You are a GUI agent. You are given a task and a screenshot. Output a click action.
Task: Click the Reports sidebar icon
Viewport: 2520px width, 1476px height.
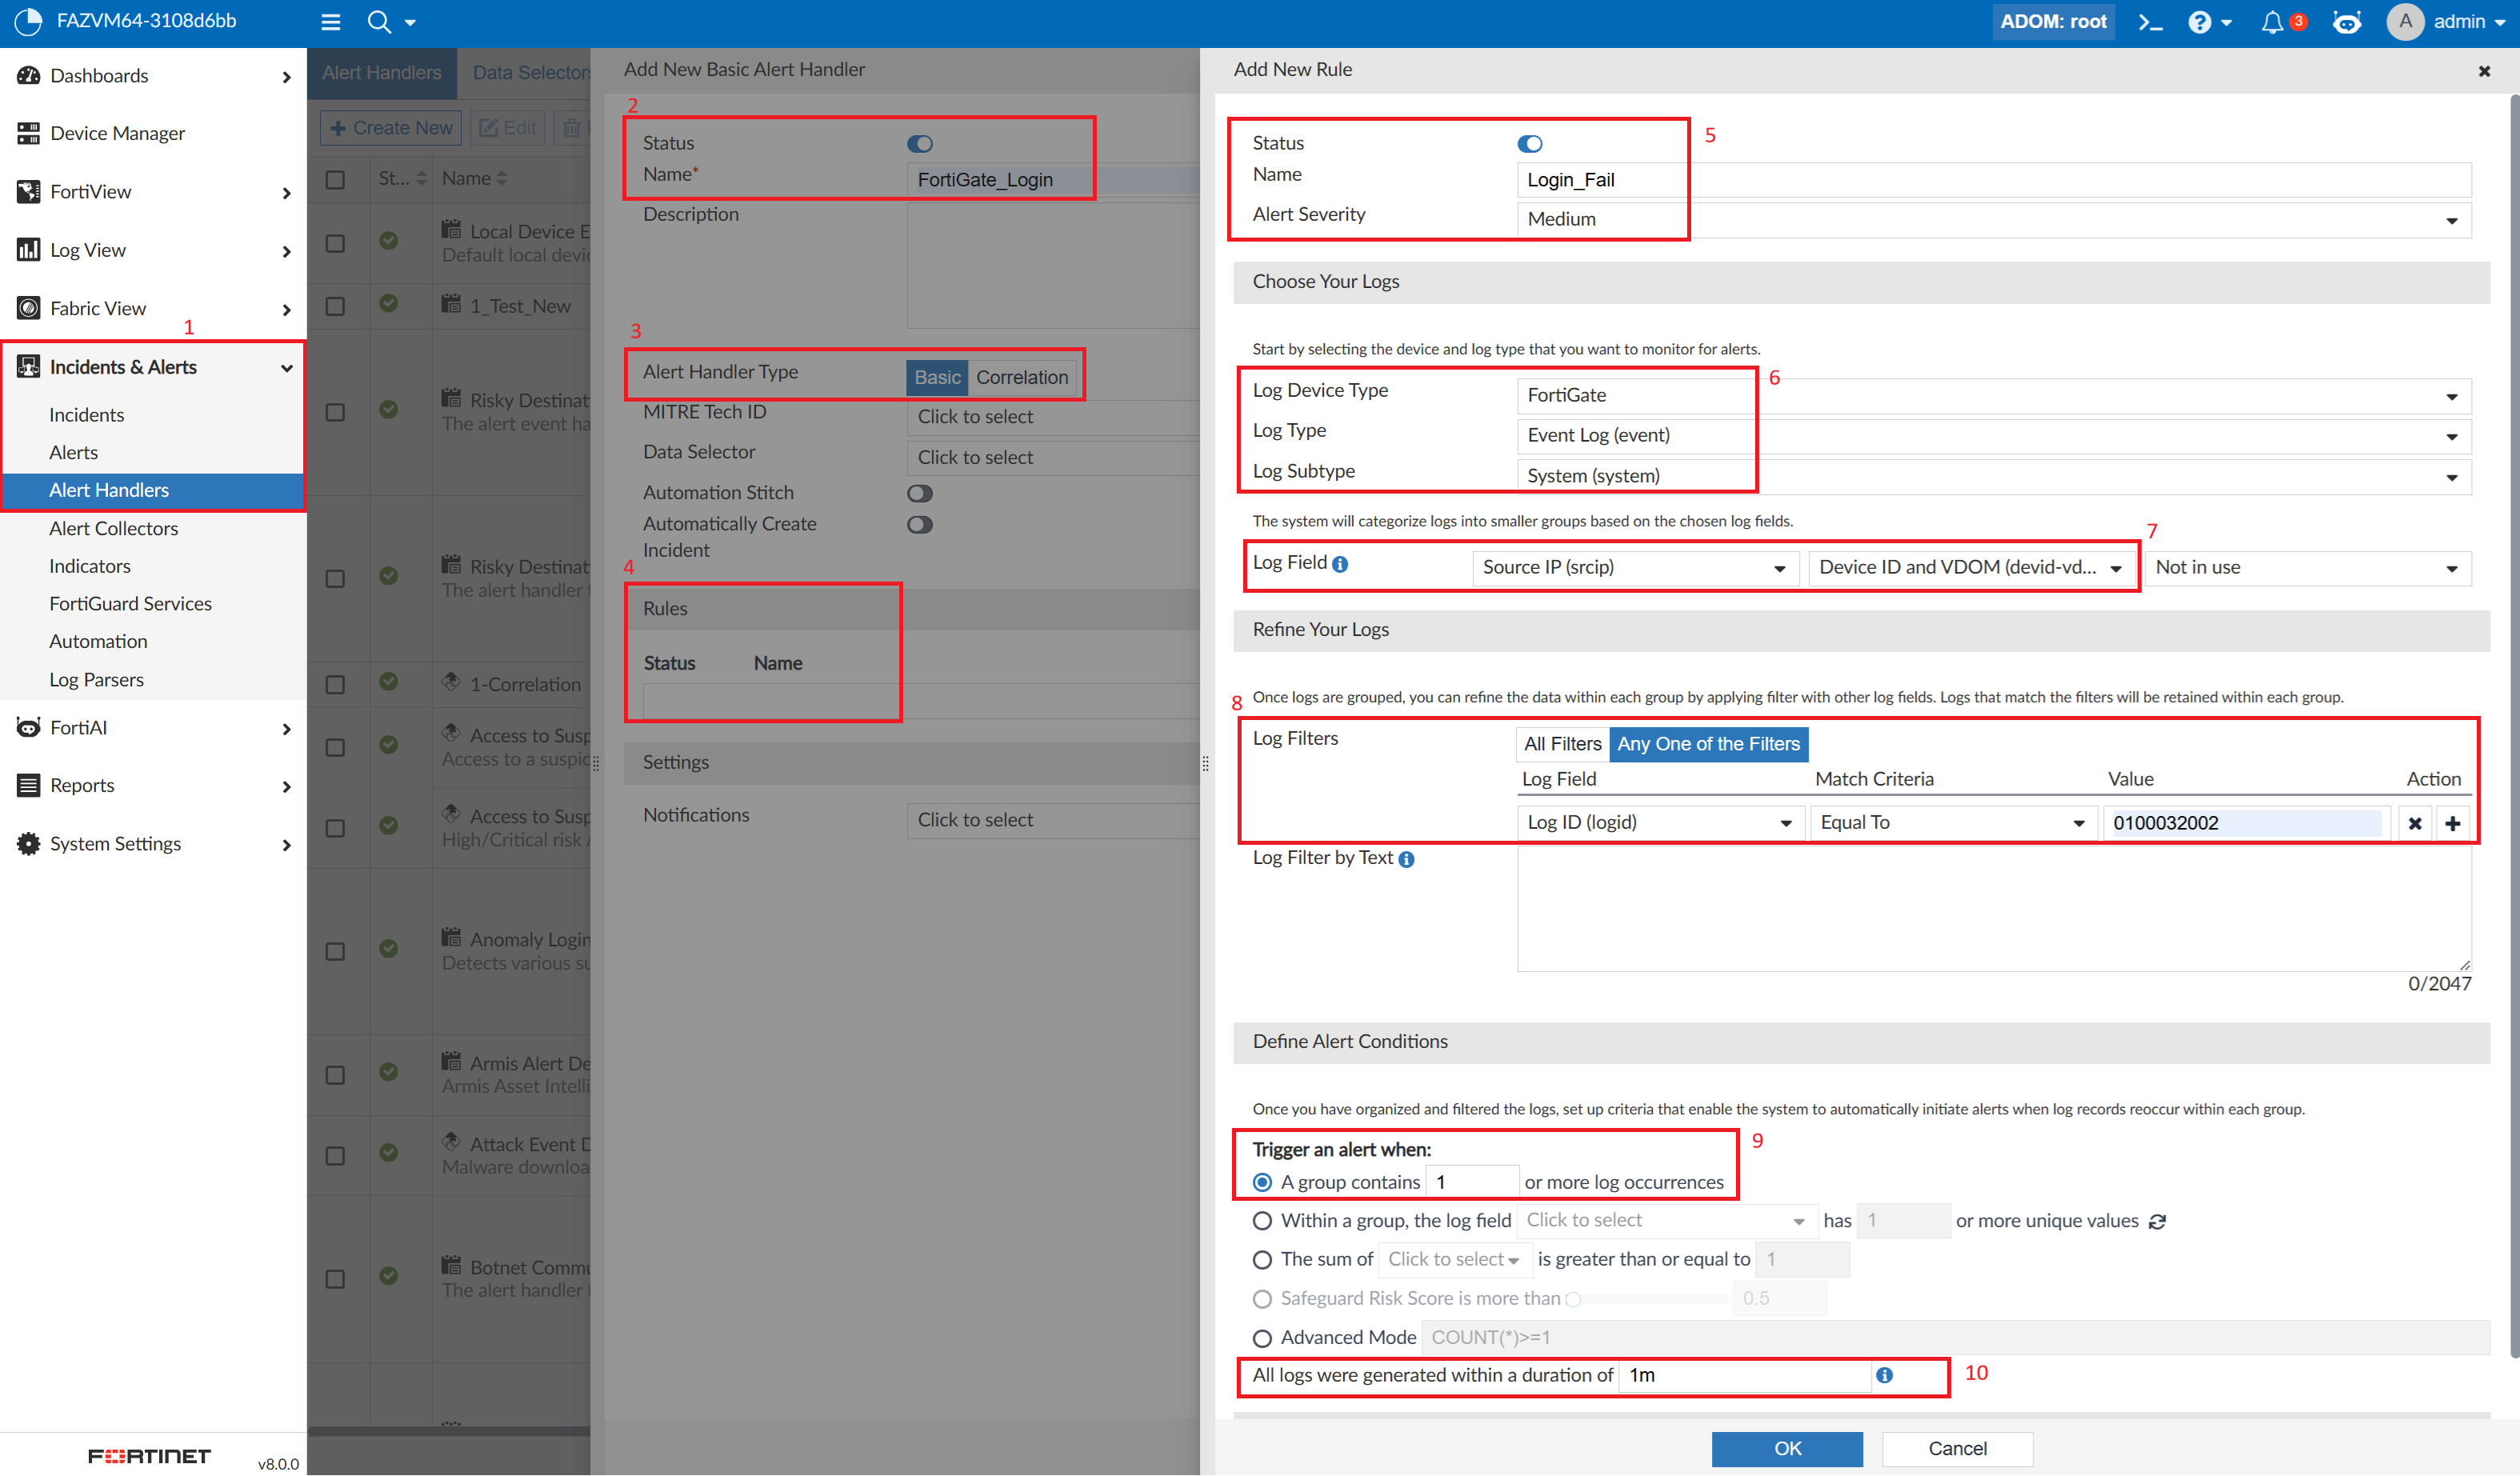pyautogui.click(x=28, y=785)
